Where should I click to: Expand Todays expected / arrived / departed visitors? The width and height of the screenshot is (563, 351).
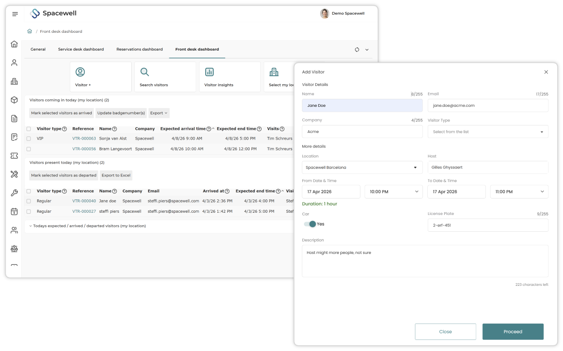click(x=87, y=226)
